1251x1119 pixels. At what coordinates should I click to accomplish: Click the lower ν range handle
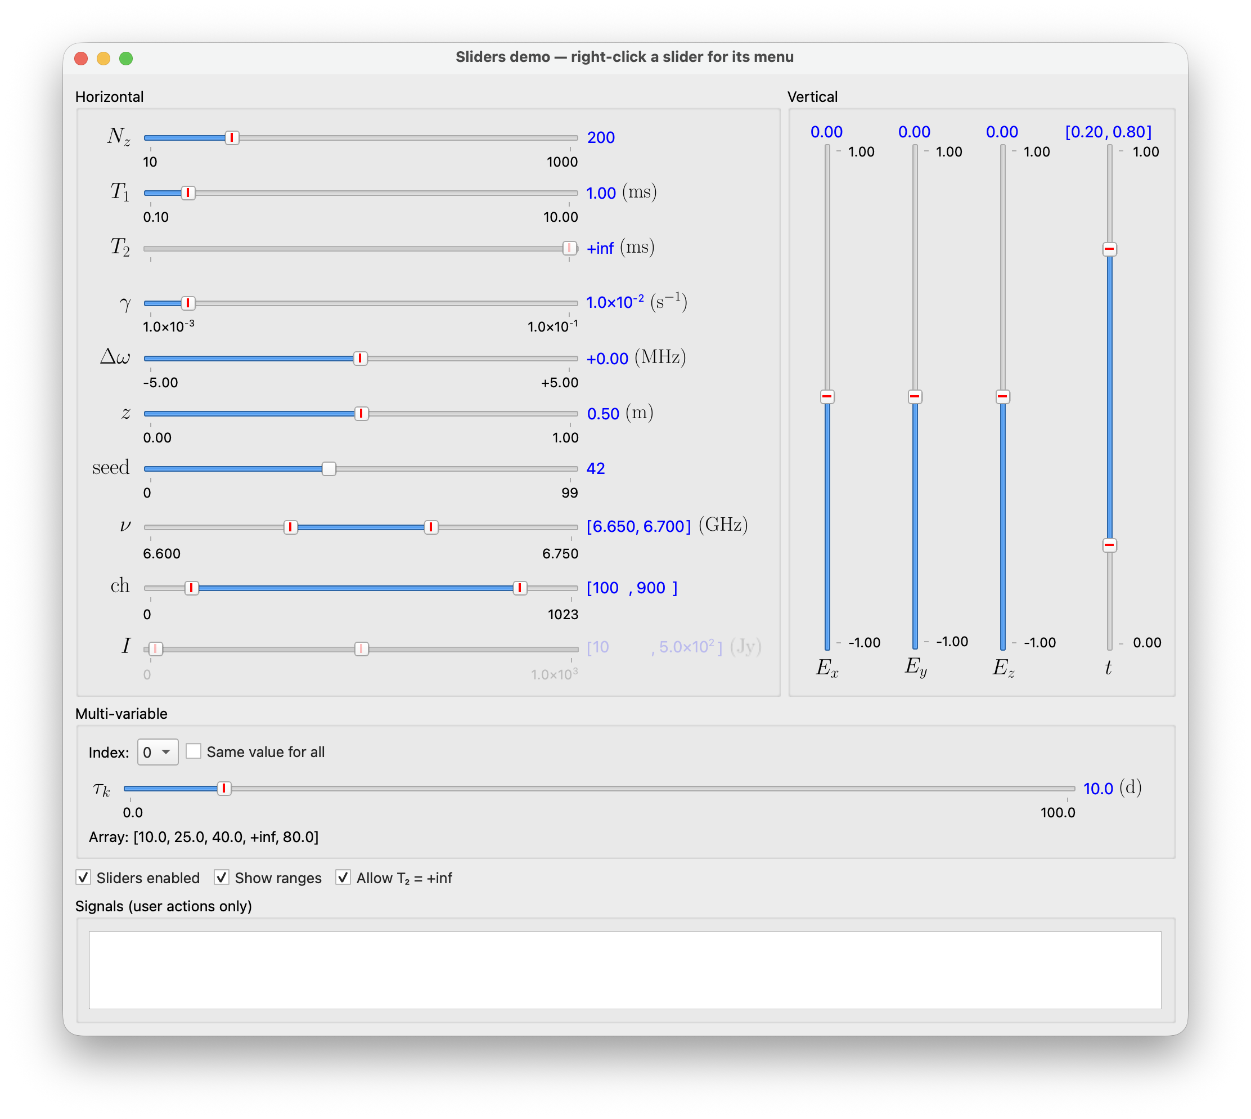(x=290, y=527)
